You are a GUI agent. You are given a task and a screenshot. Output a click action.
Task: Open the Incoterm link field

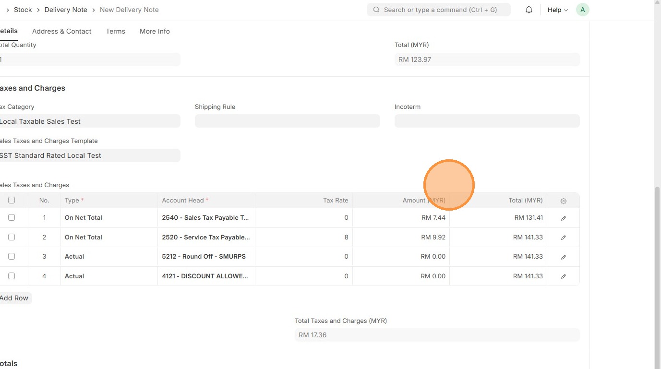pos(487,121)
